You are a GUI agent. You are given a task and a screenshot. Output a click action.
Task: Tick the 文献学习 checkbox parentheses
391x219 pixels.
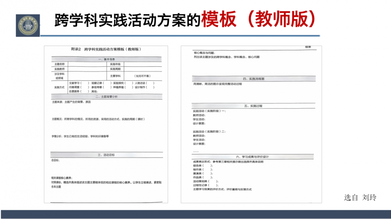tap(85, 83)
